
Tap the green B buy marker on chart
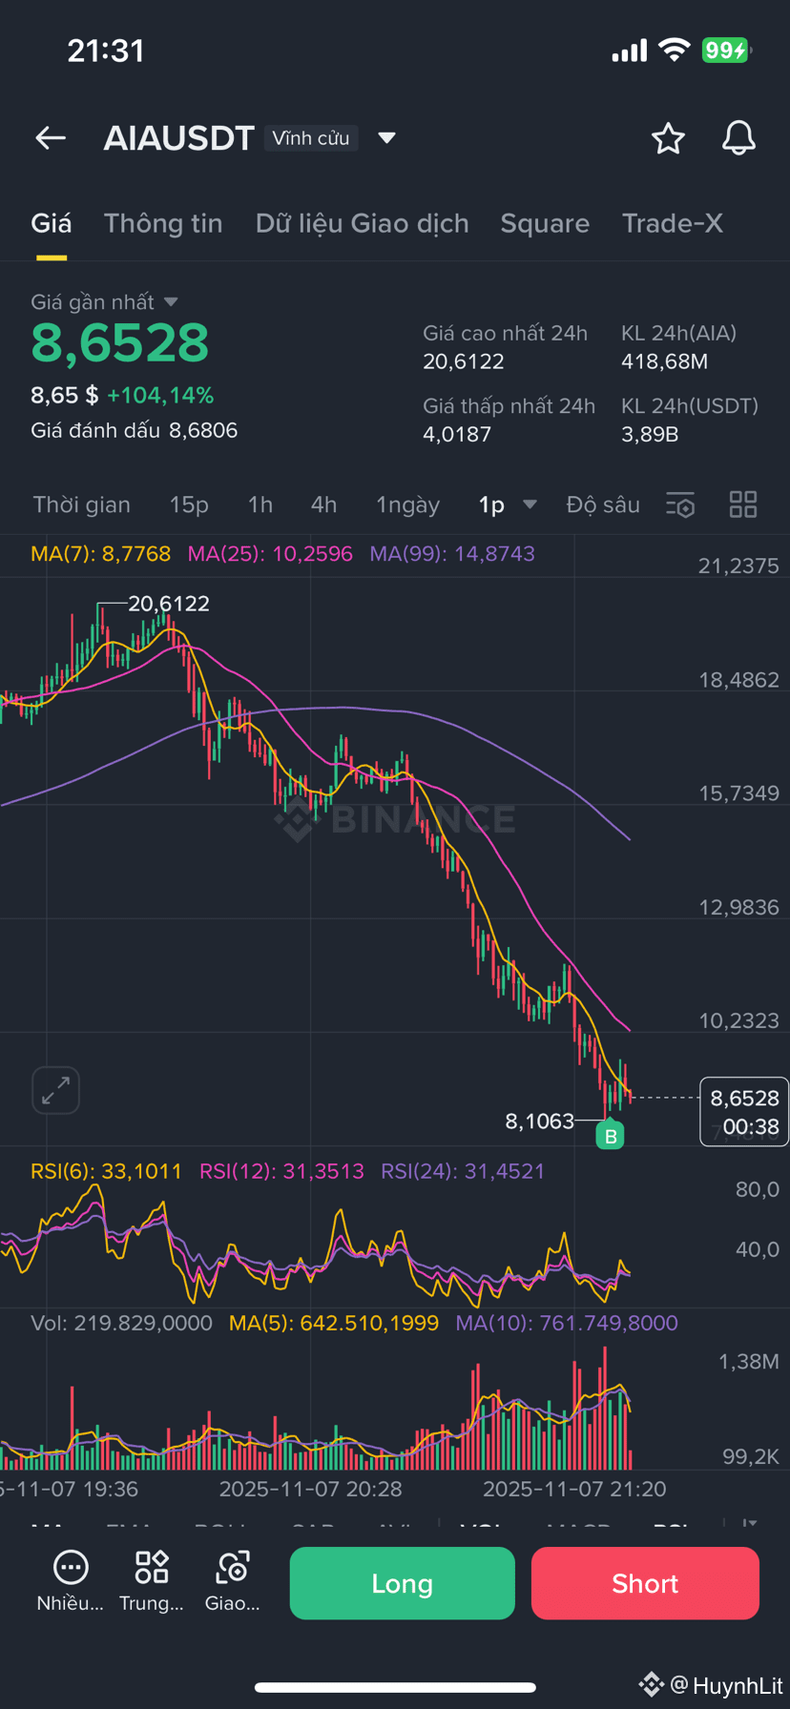click(610, 1135)
